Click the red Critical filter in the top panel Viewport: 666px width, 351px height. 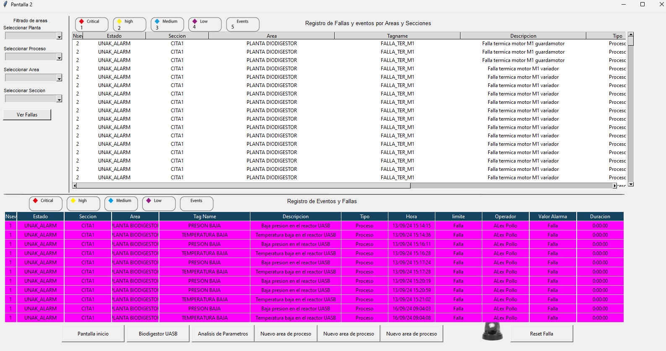[x=91, y=24]
